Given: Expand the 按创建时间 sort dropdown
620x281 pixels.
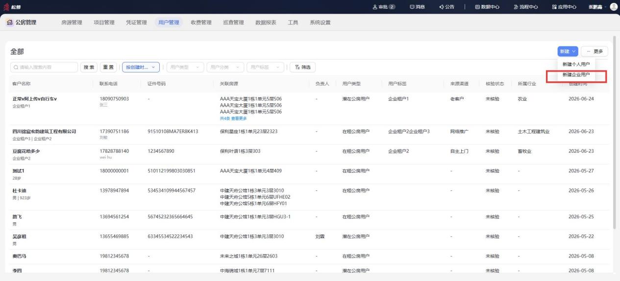Looking at the screenshot, I should 141,67.
